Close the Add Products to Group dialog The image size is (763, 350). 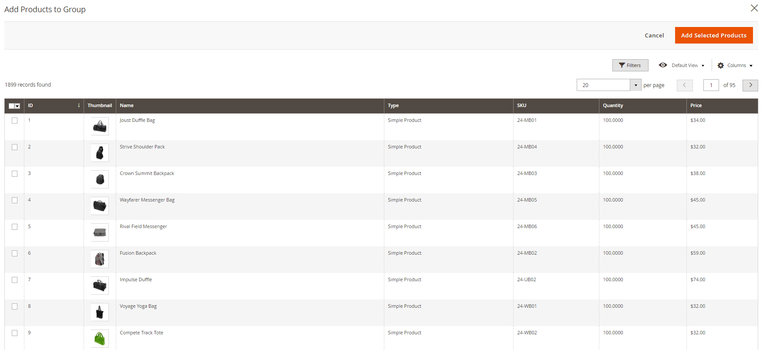(x=754, y=8)
